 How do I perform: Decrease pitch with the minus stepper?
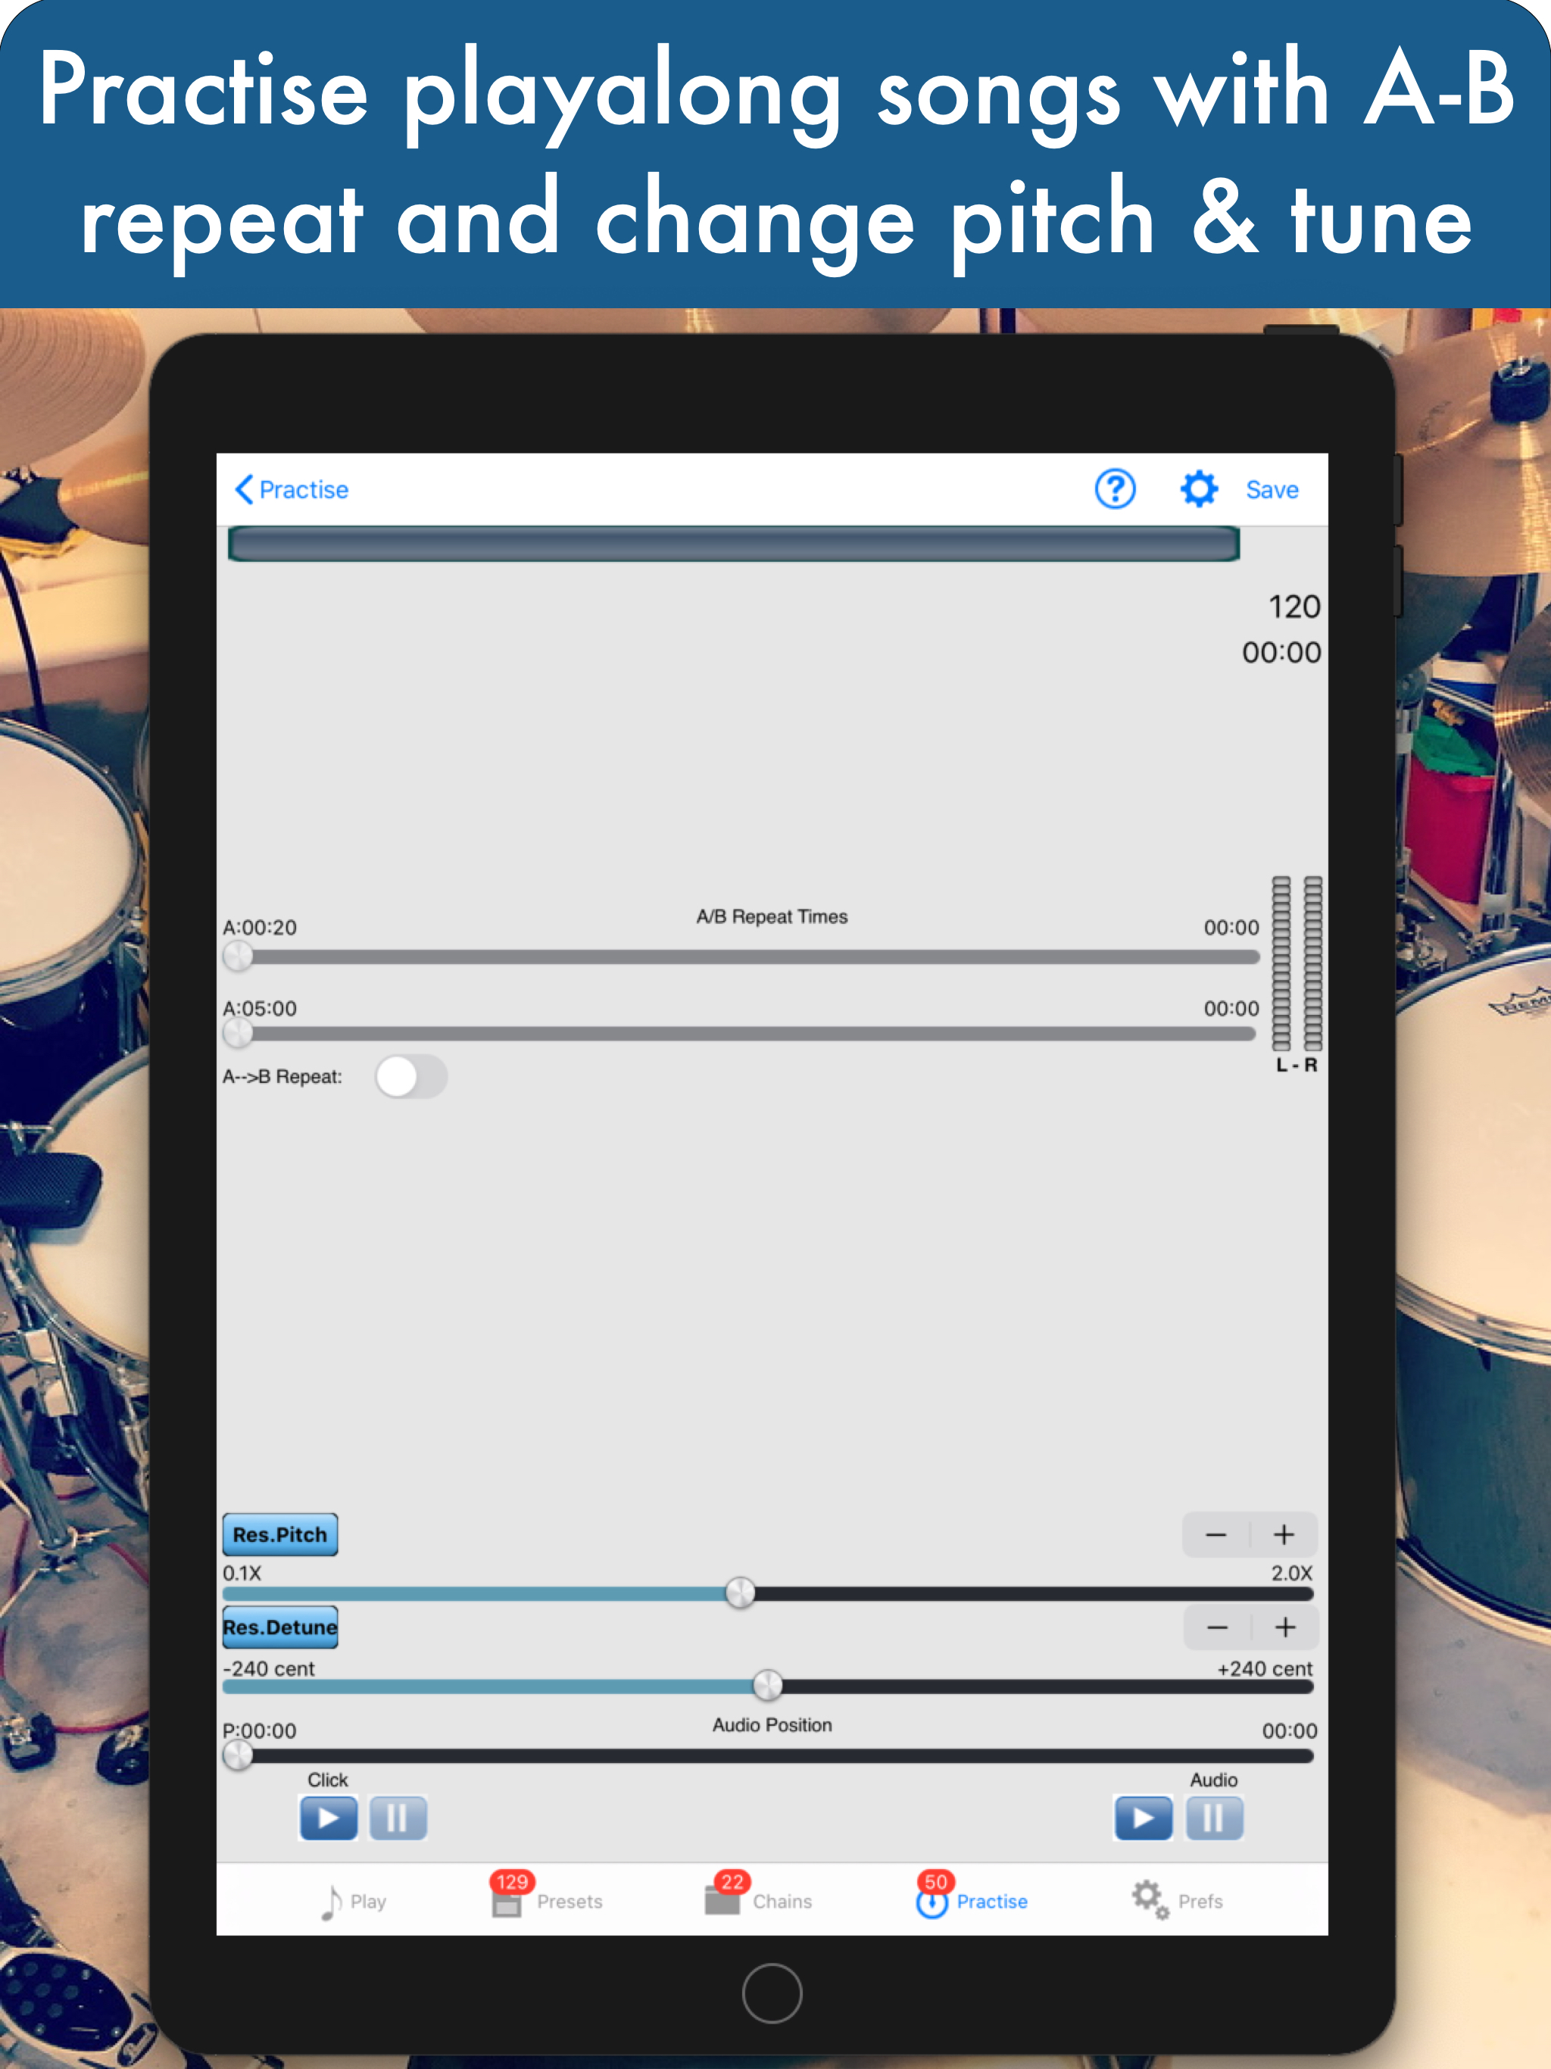pos(1216,1535)
